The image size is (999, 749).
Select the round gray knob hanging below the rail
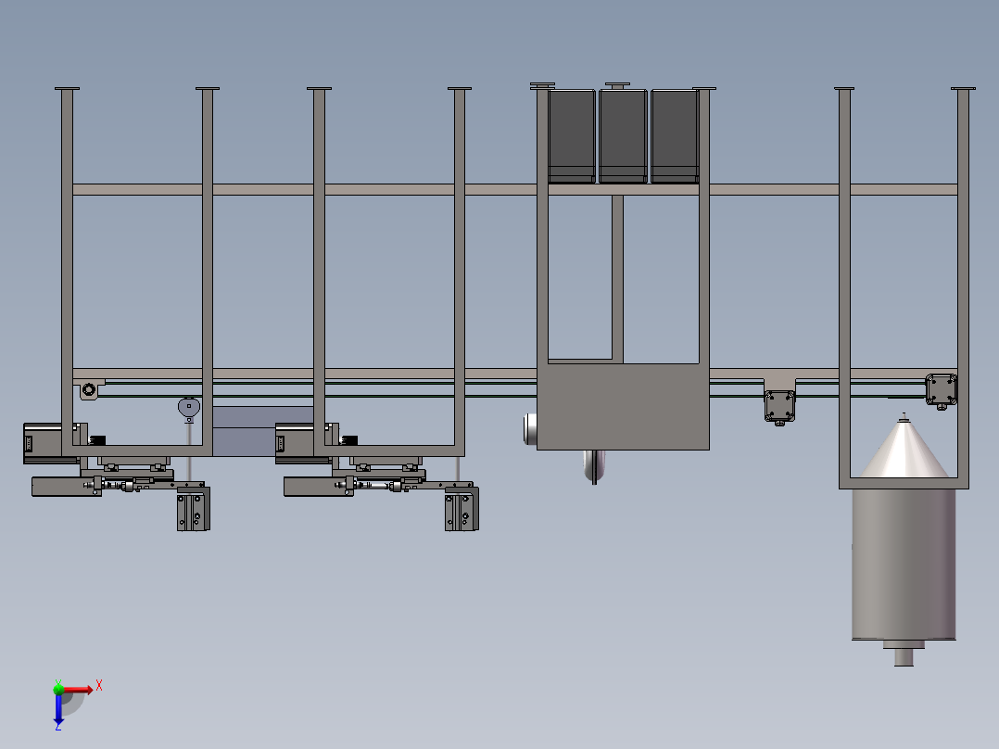(x=189, y=408)
